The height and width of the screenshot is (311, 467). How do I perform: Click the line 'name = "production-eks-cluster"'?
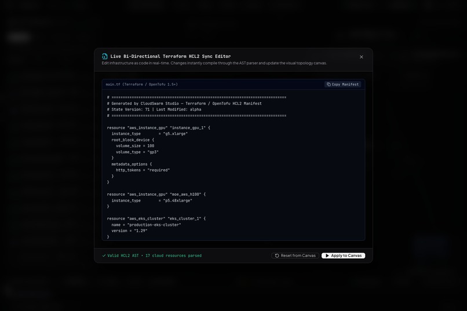click(146, 225)
